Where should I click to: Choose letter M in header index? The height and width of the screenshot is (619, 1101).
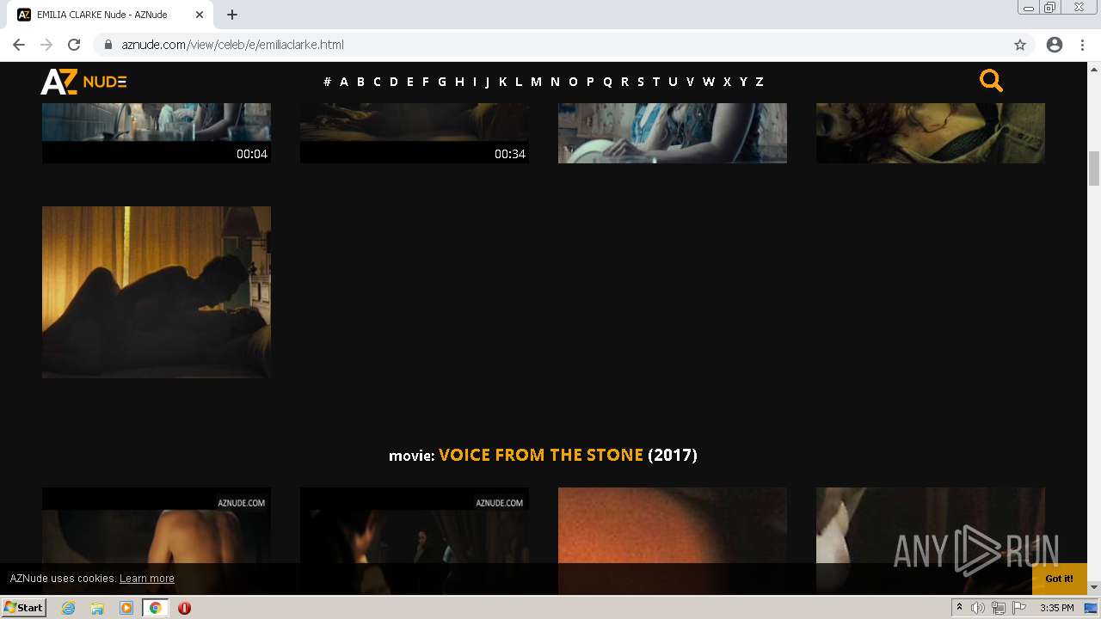536,82
